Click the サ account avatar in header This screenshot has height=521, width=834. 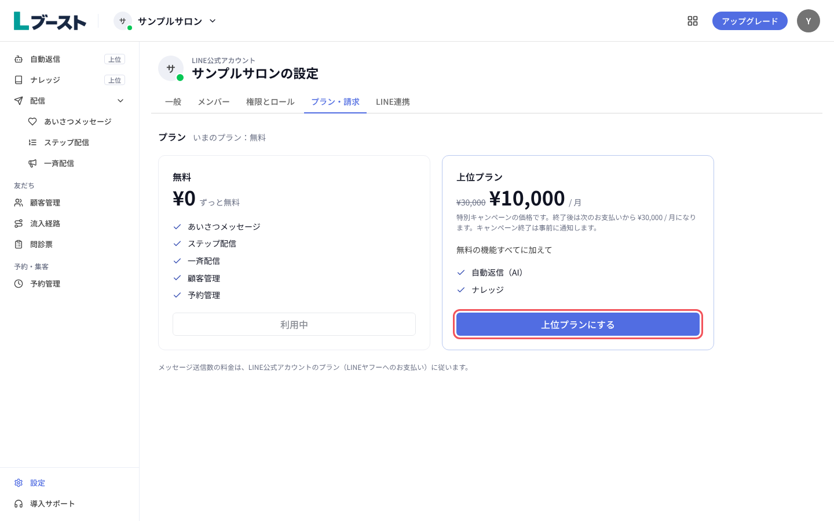click(123, 21)
